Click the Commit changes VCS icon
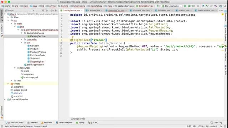Screen dimensions: 228x128 click(207, 6)
